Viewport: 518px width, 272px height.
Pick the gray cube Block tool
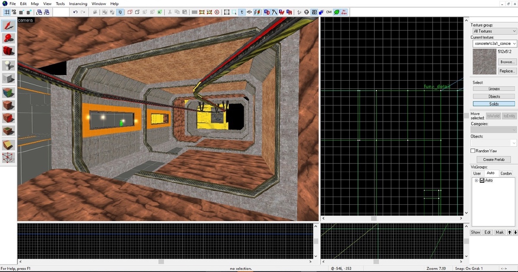point(9,78)
